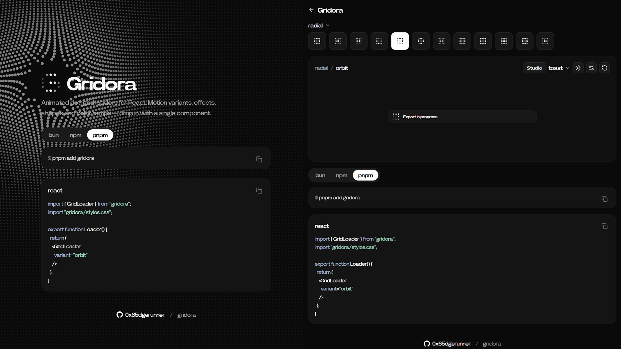Click the GitHub icon in the right footer
The width and height of the screenshot is (621, 349).
coord(427,344)
